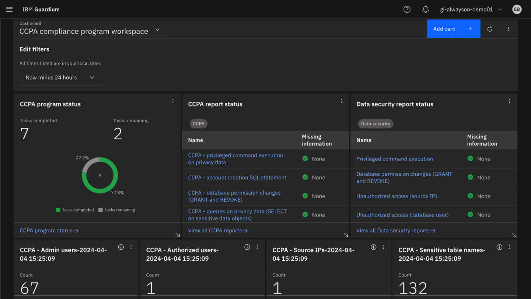Open options menu on Authorized users card
Screen dimensions: 531x299
257,247
